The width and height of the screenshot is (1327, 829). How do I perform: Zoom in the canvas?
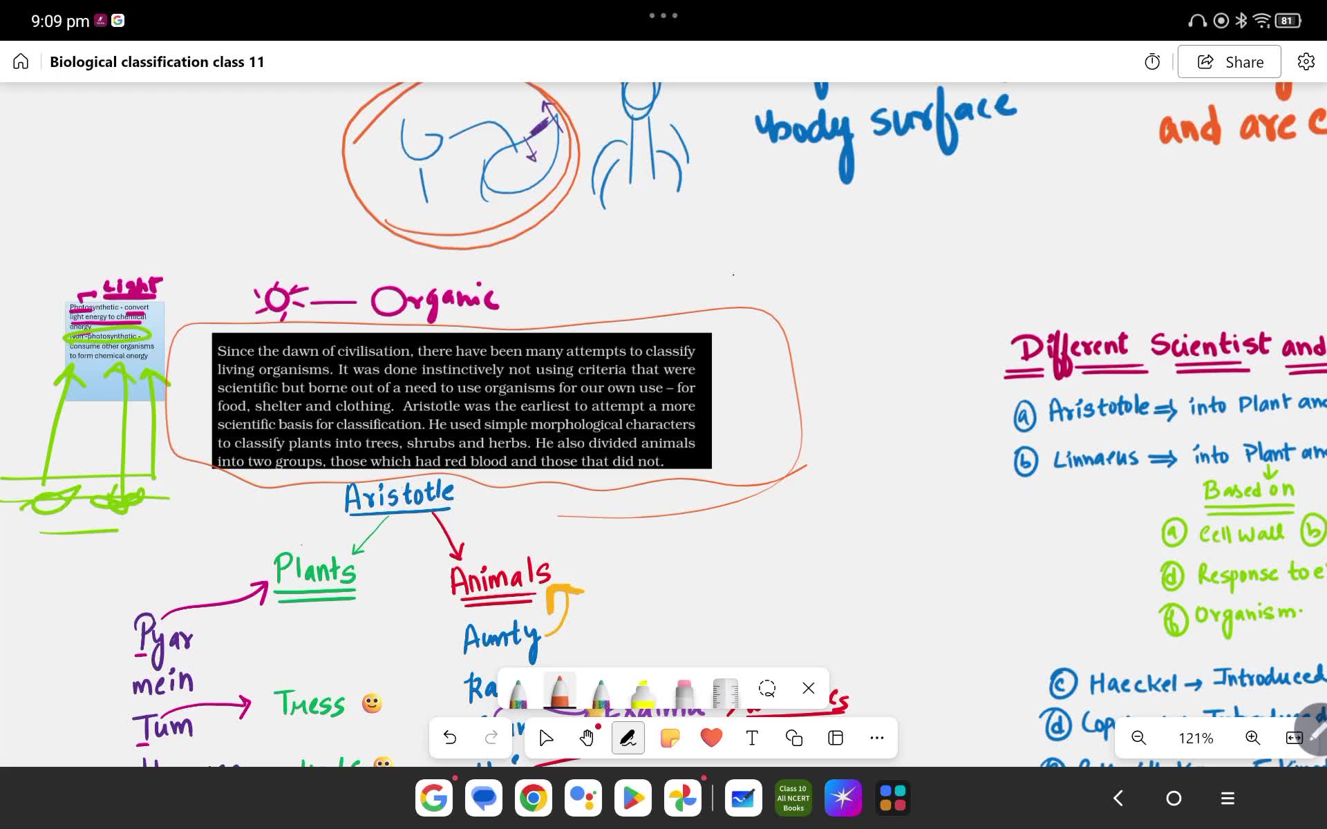(1252, 738)
